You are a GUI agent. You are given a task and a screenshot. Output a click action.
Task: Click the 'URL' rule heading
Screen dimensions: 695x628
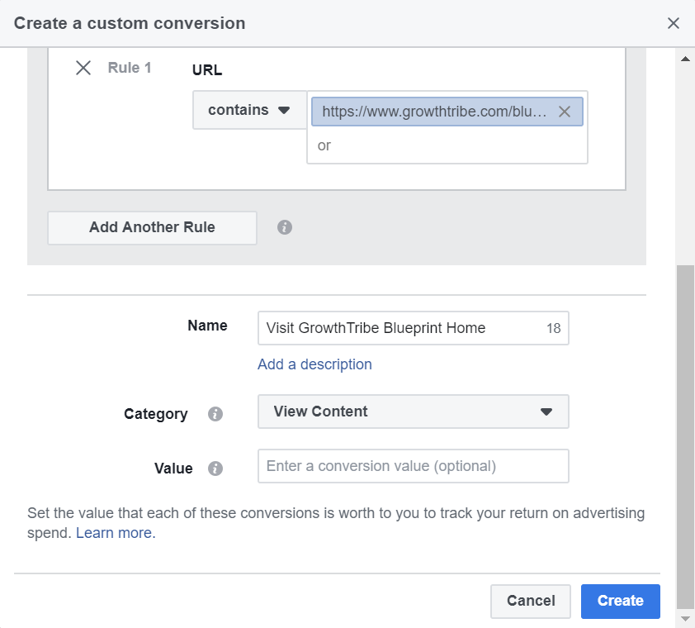207,70
